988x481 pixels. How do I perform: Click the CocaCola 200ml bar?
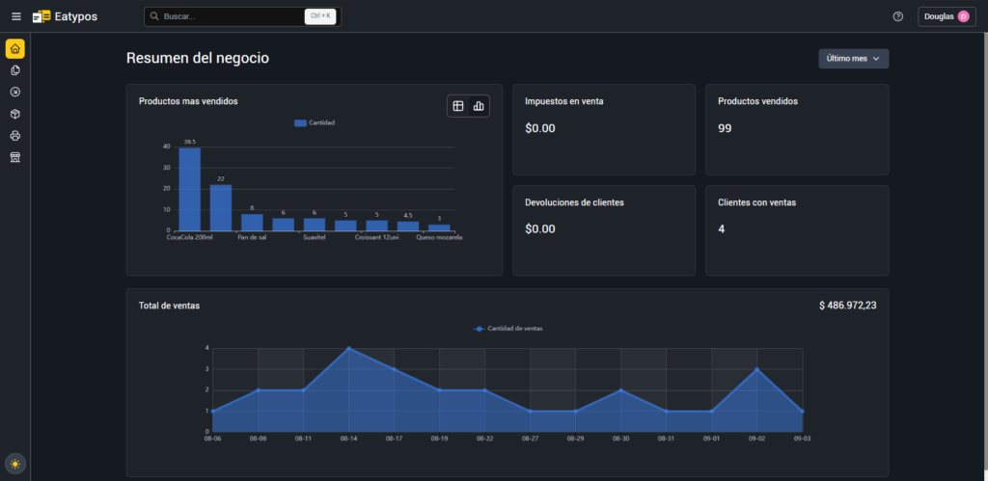[x=189, y=189]
